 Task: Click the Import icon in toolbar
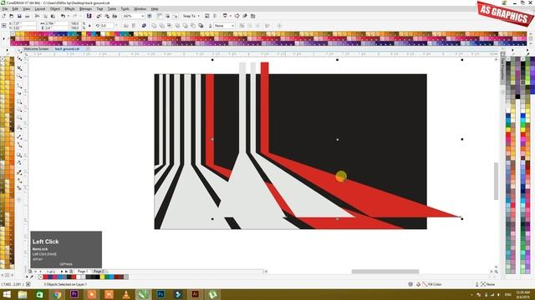(99, 16)
